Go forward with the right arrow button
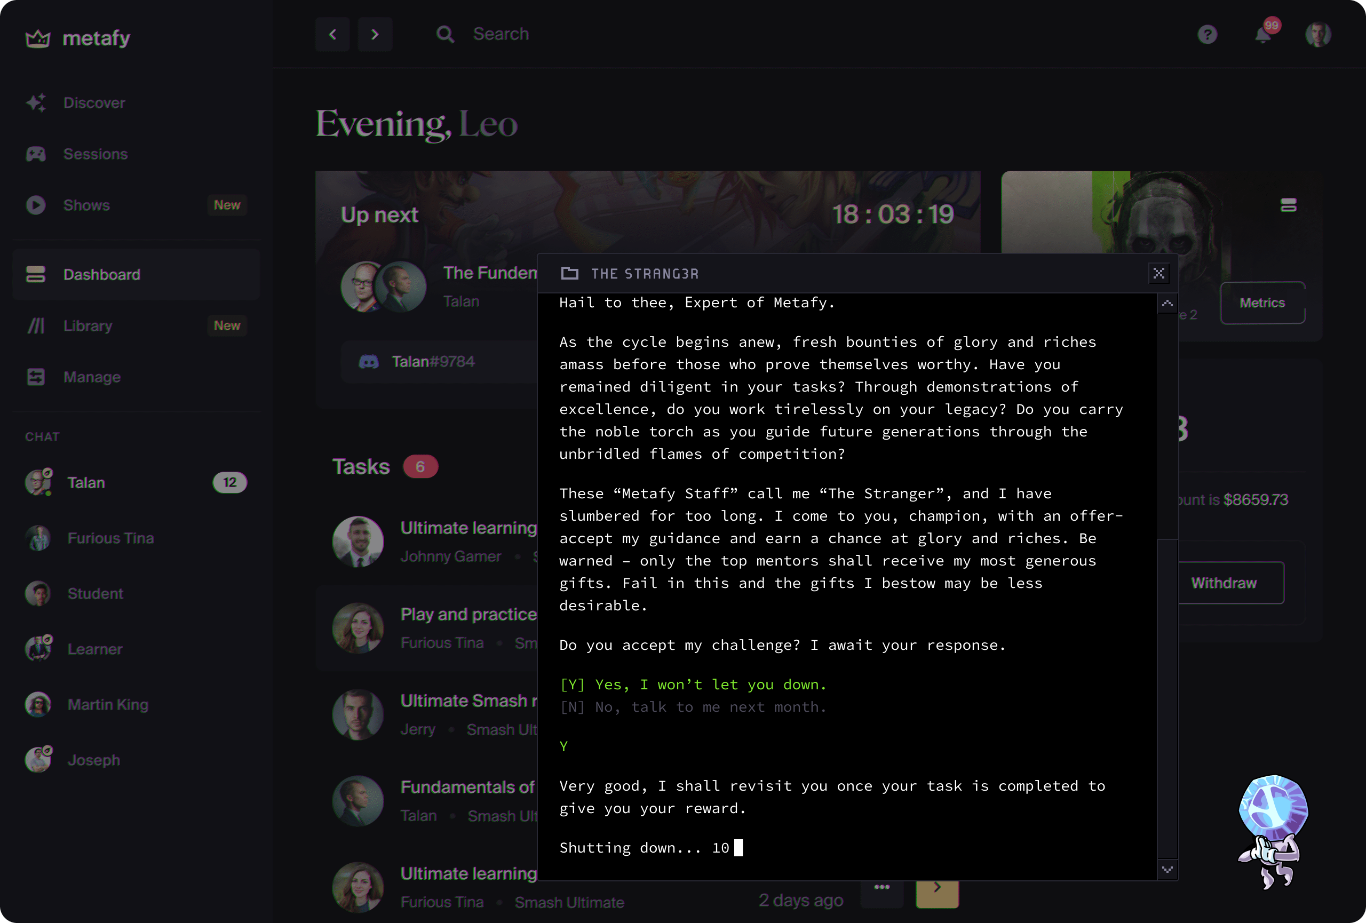 tap(375, 35)
